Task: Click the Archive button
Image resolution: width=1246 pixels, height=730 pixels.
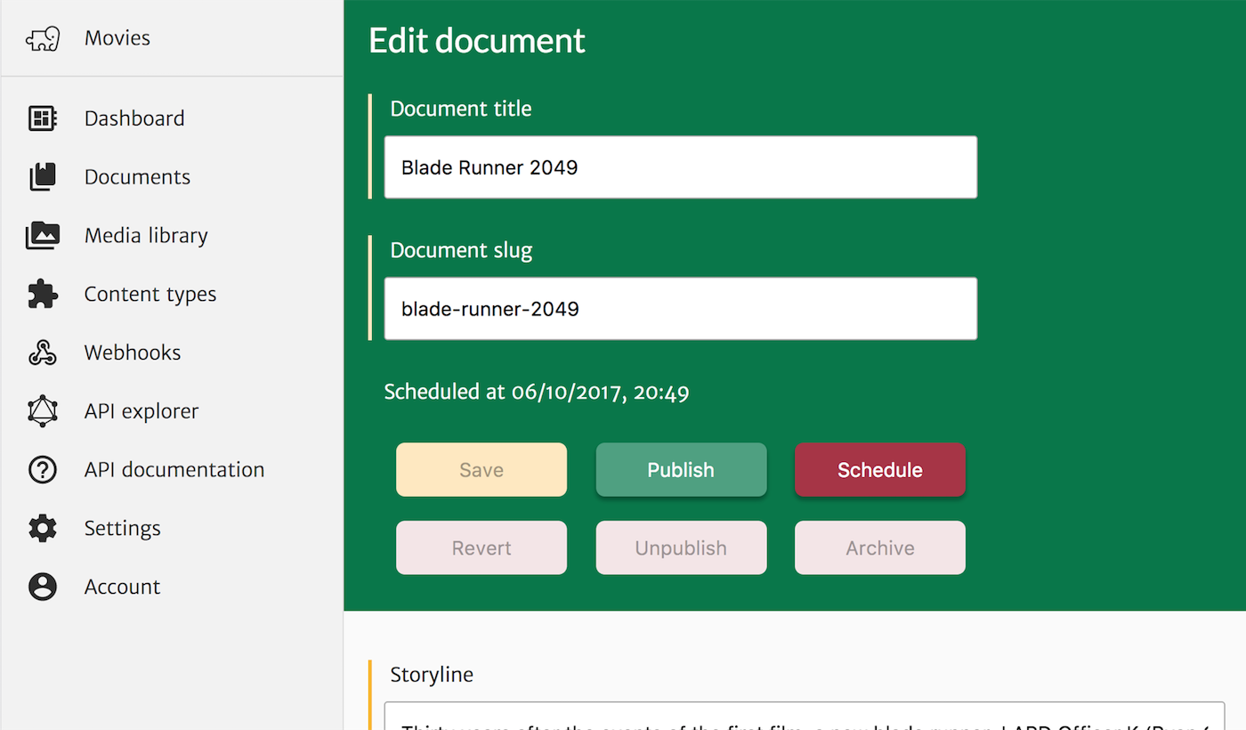Action: click(880, 548)
